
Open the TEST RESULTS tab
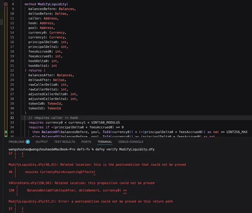[x=64, y=142]
